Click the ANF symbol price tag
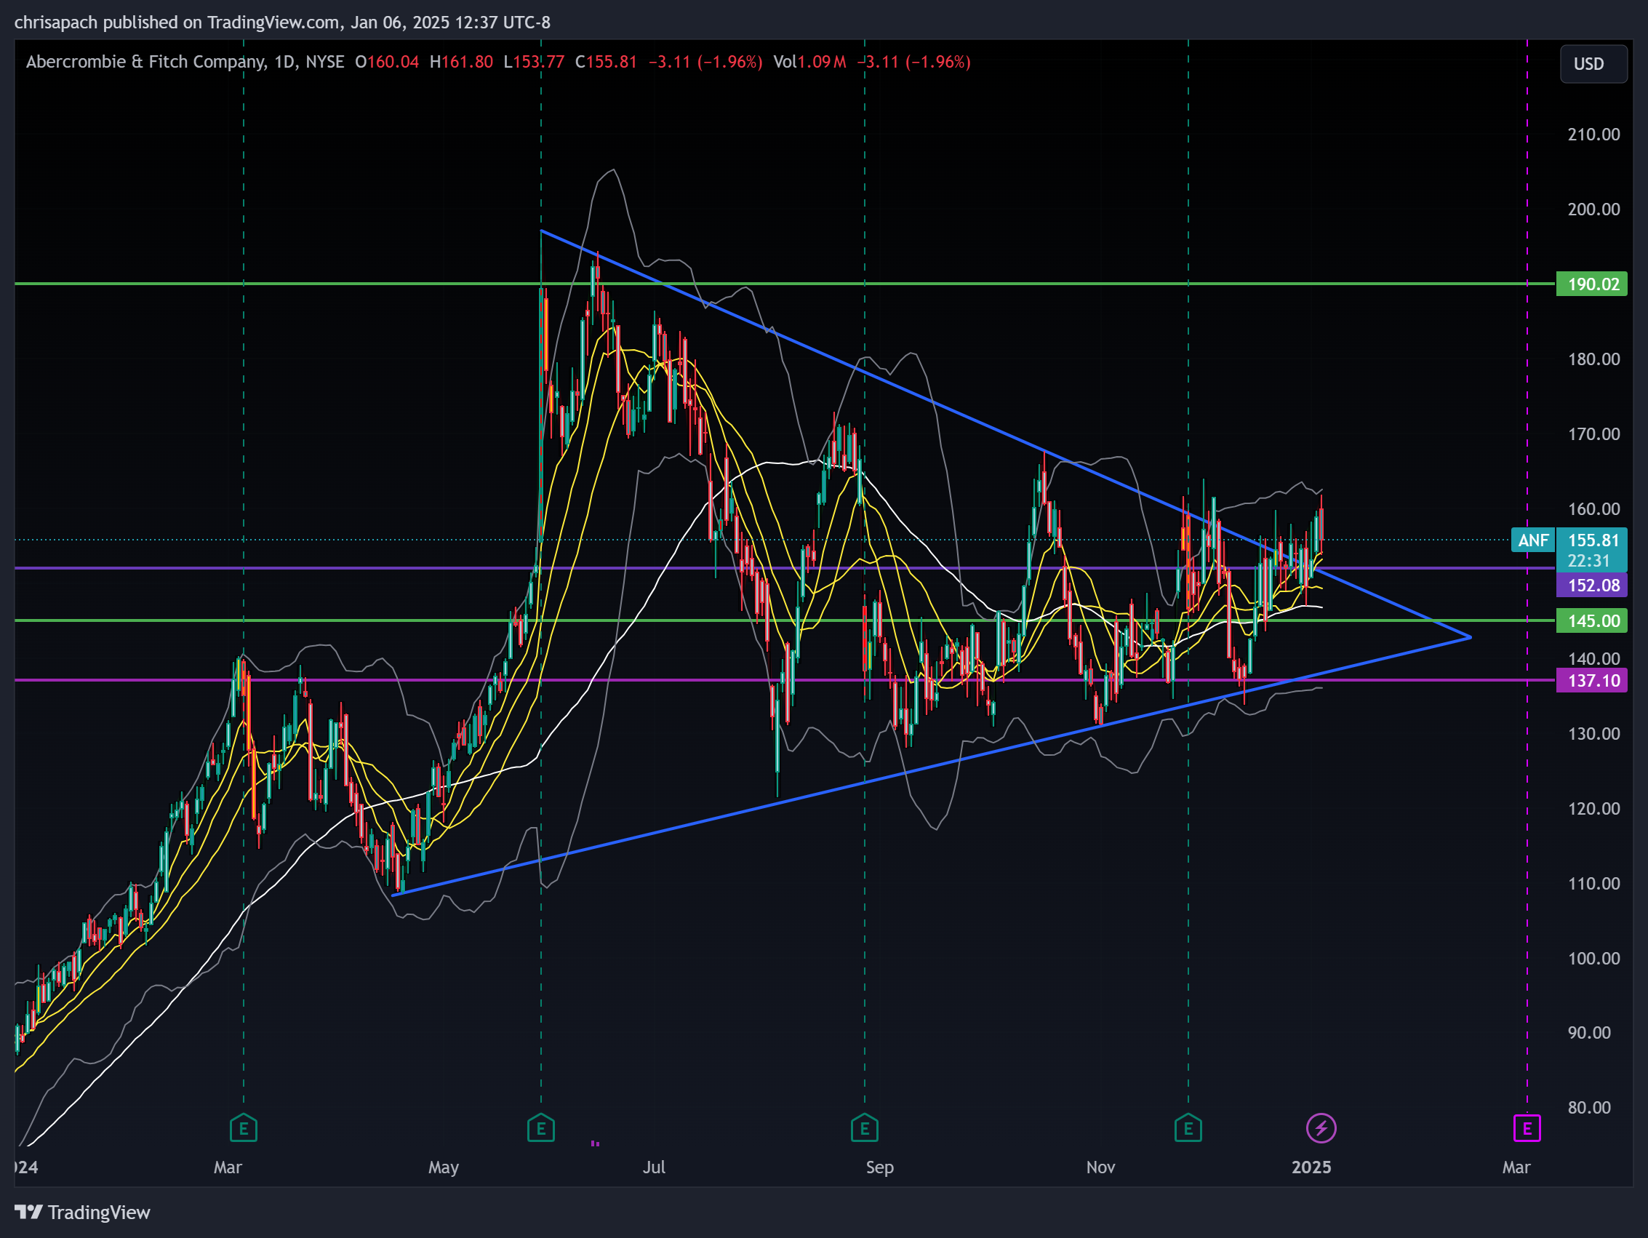The width and height of the screenshot is (1648, 1238). (1532, 540)
